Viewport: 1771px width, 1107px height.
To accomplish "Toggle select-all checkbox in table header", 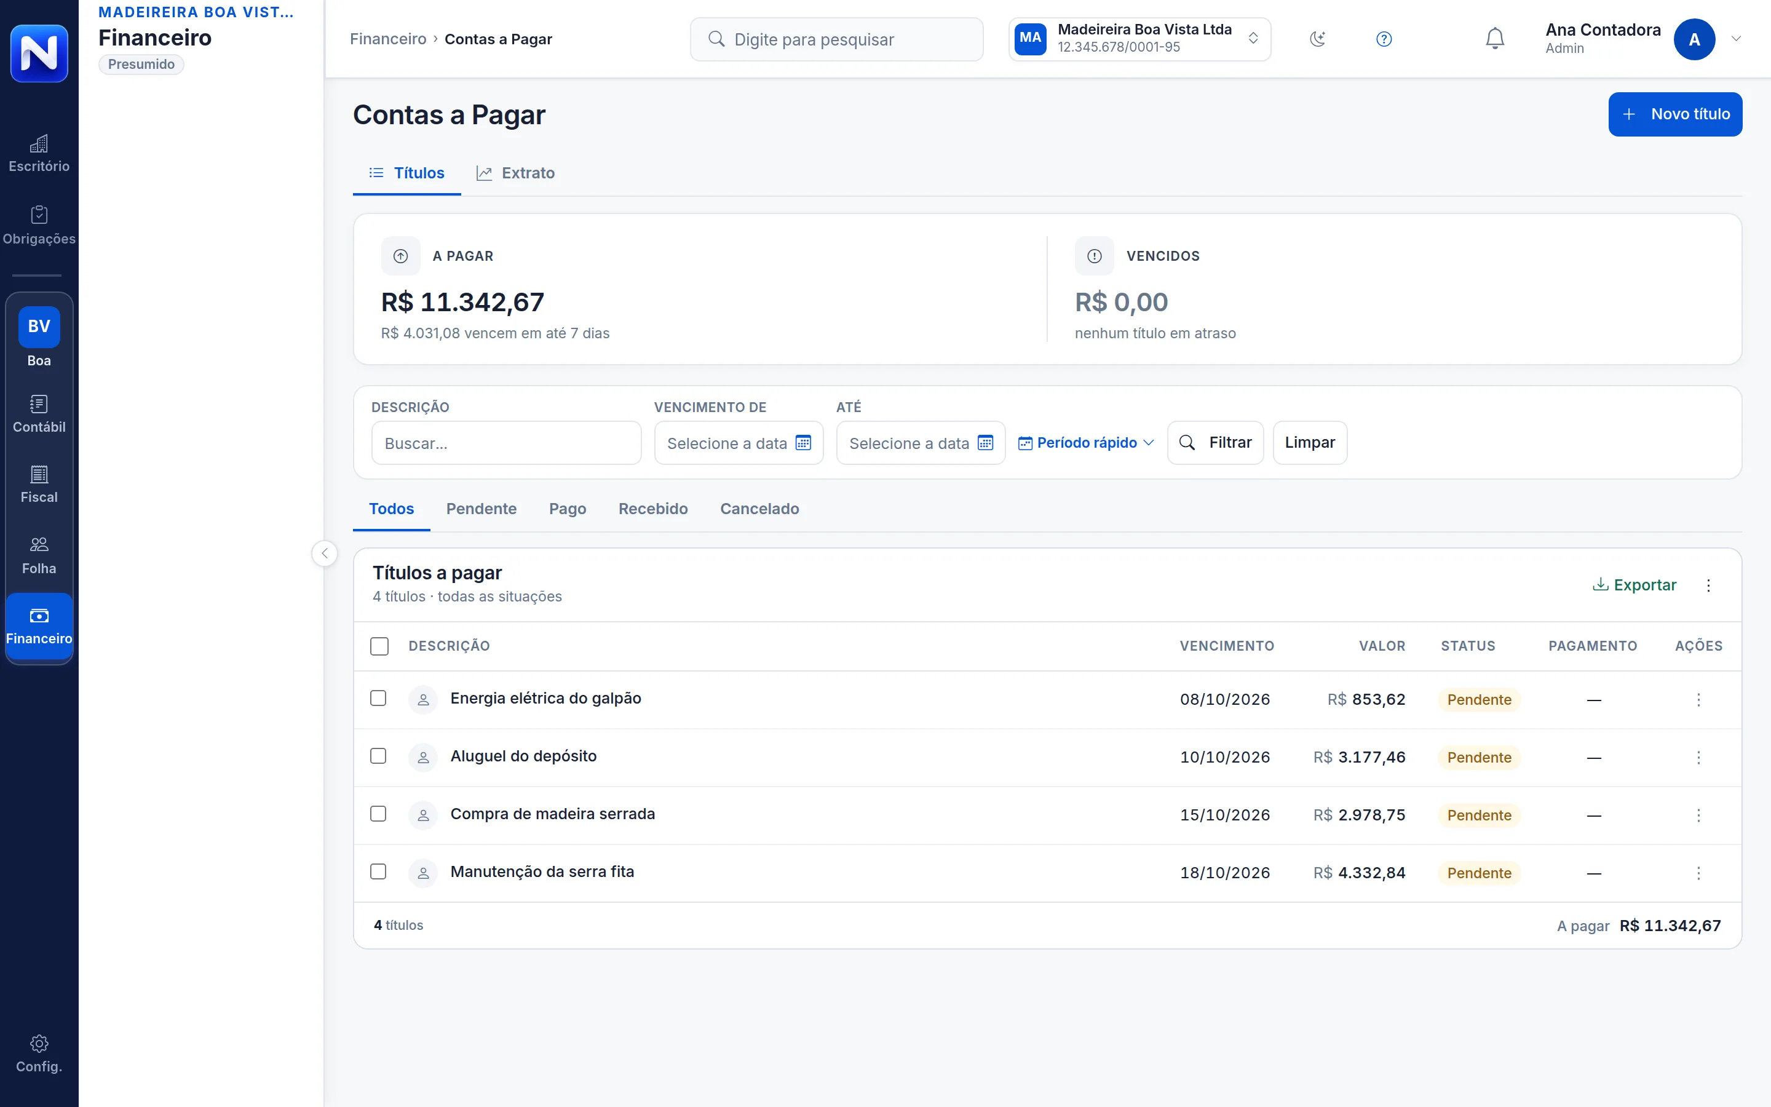I will coord(379,646).
